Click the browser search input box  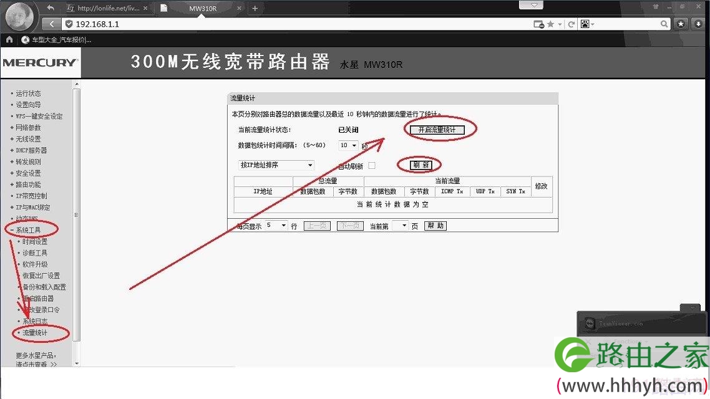click(627, 24)
